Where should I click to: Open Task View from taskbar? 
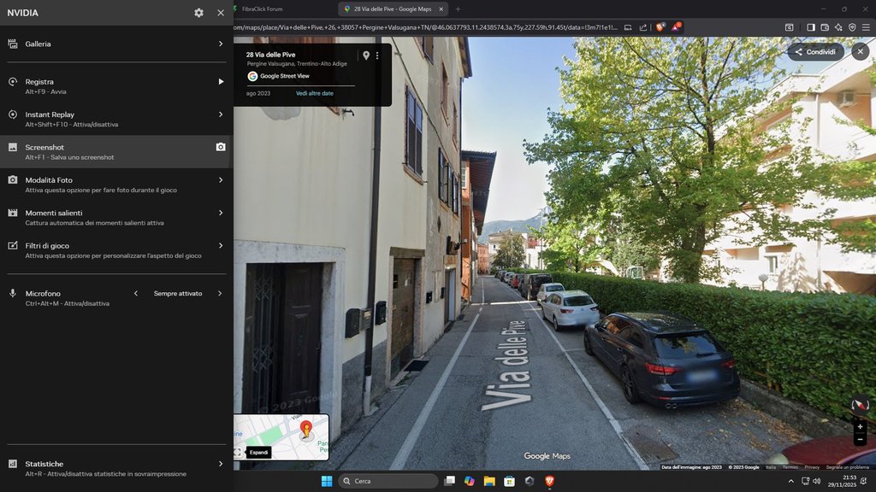(450, 481)
